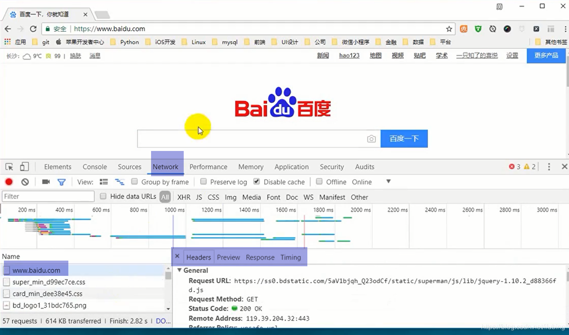Click the secure lock icon in address bar
This screenshot has width=569, height=335.
[x=47, y=29]
